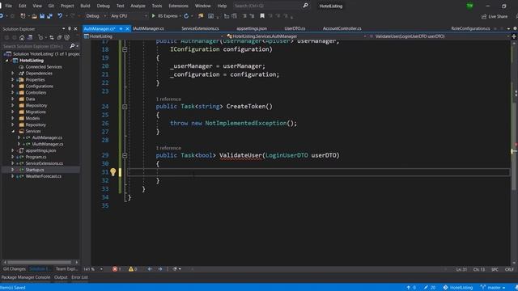The width and height of the screenshot is (518, 291).
Task: Open the Error List tab
Action: 79,277
